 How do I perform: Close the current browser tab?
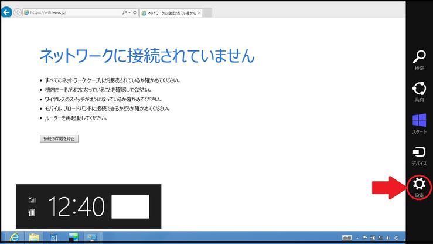click(x=200, y=12)
